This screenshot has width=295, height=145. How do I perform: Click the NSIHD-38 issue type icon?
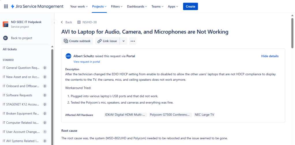click(x=79, y=22)
